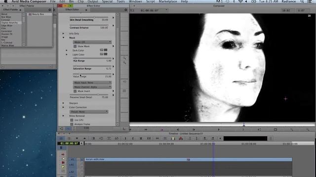Image resolution: width=316 pixels, height=177 pixels.
Task: Select Illusion FX in the effect category list
Action: pos(7,34)
